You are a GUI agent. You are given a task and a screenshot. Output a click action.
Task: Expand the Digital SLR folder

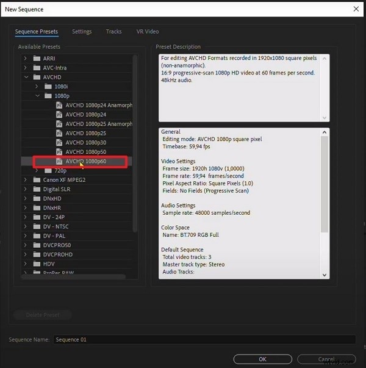pyautogui.click(x=26, y=189)
